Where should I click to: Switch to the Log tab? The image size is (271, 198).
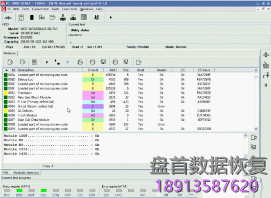click(x=5, y=172)
